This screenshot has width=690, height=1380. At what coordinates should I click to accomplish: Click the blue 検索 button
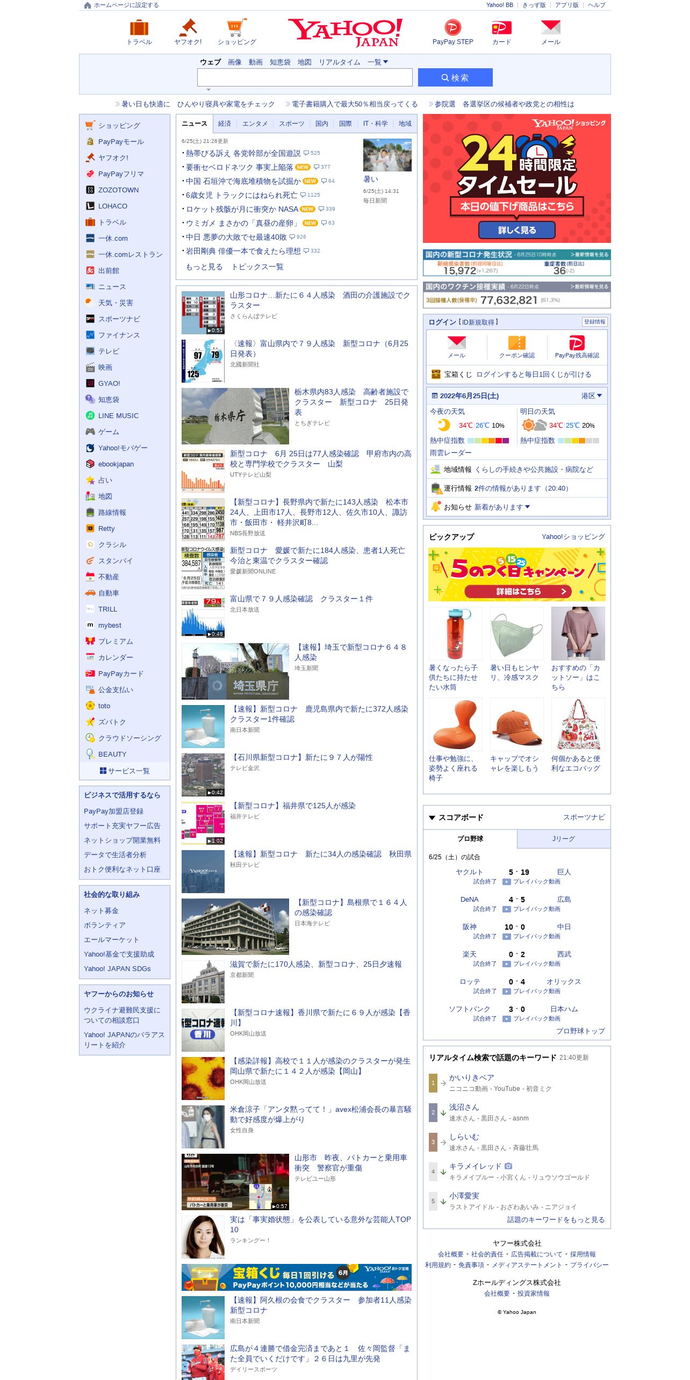tap(455, 77)
